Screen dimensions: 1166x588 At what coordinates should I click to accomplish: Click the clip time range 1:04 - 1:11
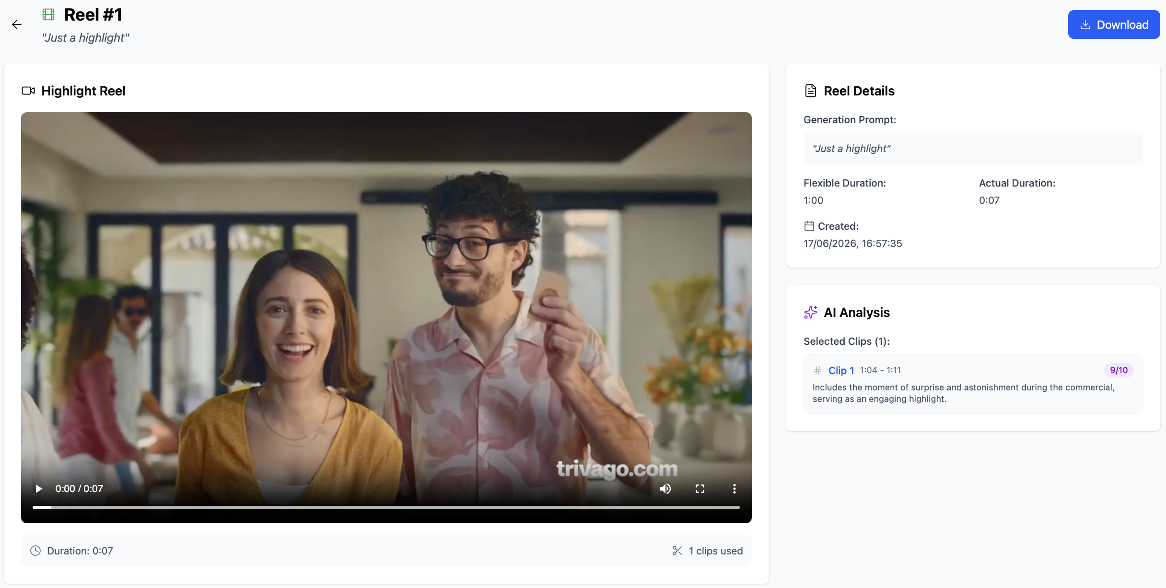[x=880, y=370]
